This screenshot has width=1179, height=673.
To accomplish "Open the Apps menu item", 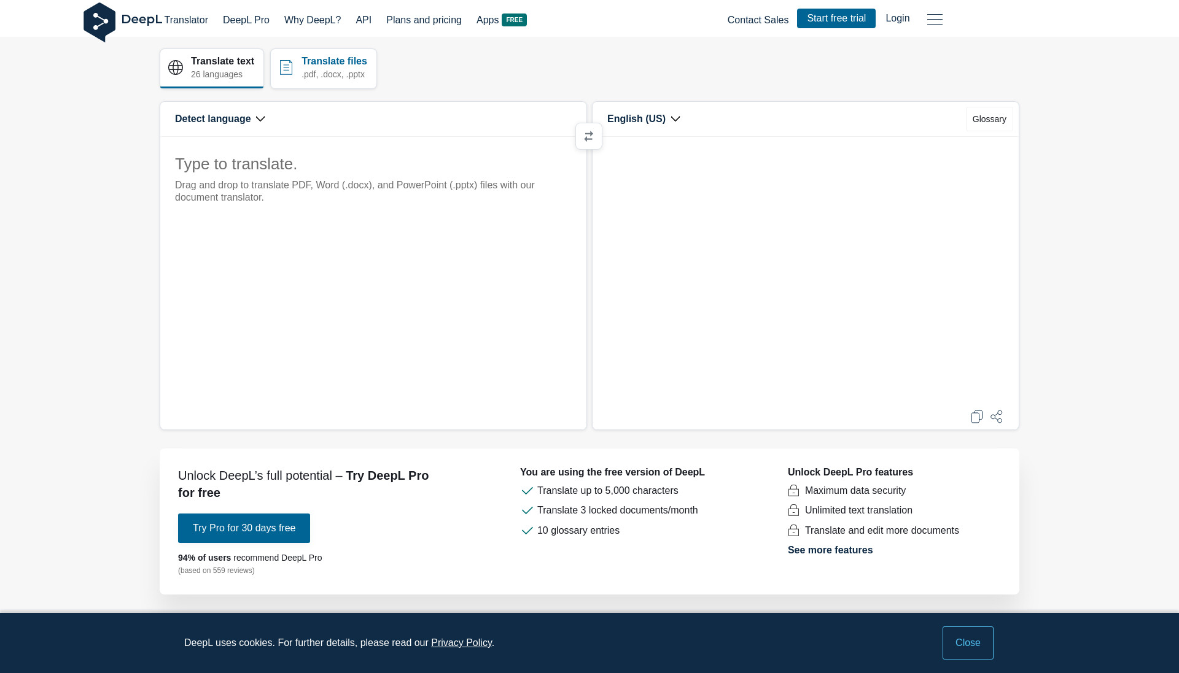I will click(488, 20).
